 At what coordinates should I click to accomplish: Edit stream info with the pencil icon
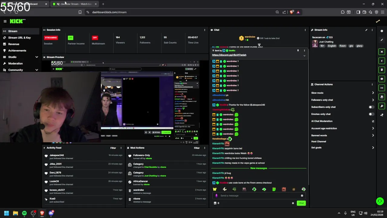point(366,30)
